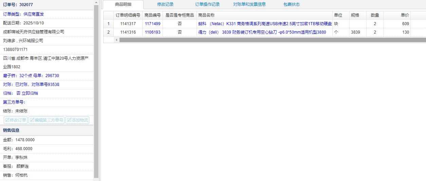Open product code 1106193 link
426x181 pixels.
coord(152,32)
